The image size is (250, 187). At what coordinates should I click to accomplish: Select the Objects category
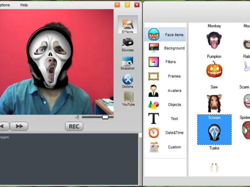tap(165, 104)
